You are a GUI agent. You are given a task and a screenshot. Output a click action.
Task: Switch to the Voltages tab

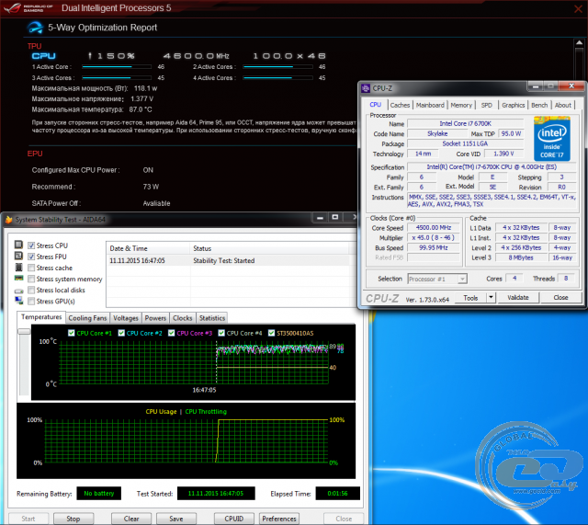click(126, 318)
